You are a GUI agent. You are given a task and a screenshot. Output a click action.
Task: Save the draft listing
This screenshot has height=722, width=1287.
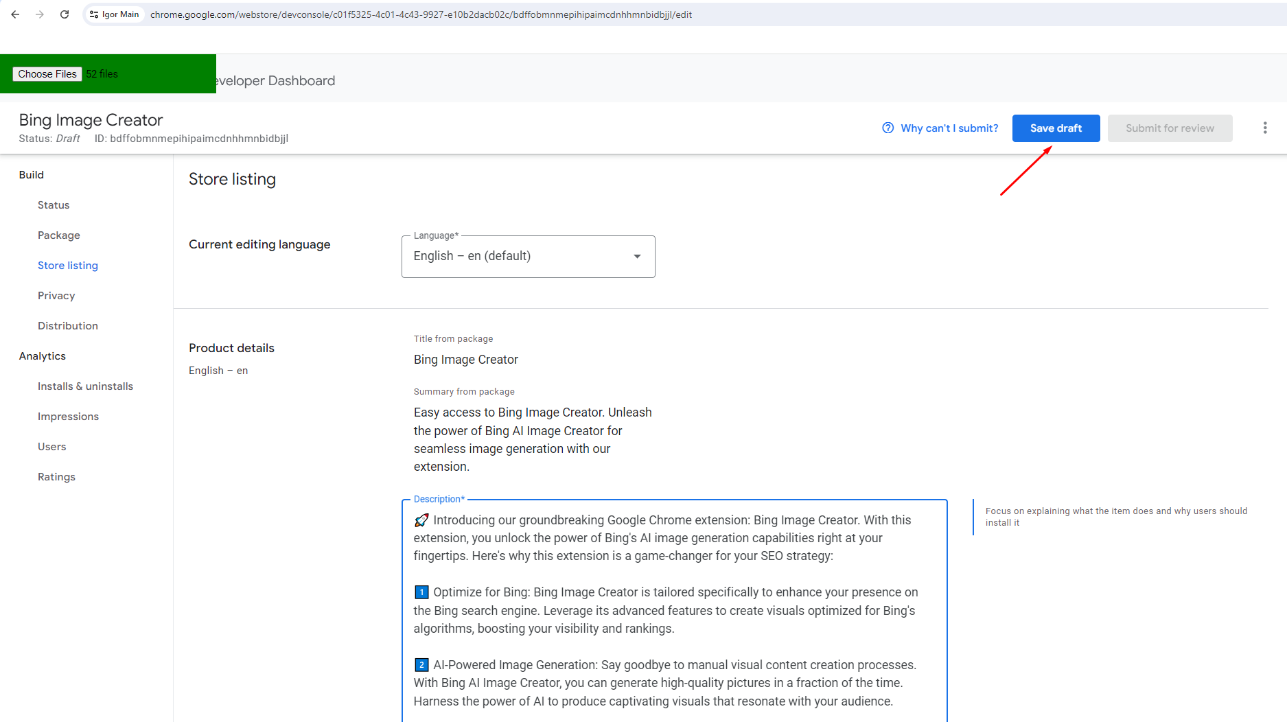point(1055,128)
